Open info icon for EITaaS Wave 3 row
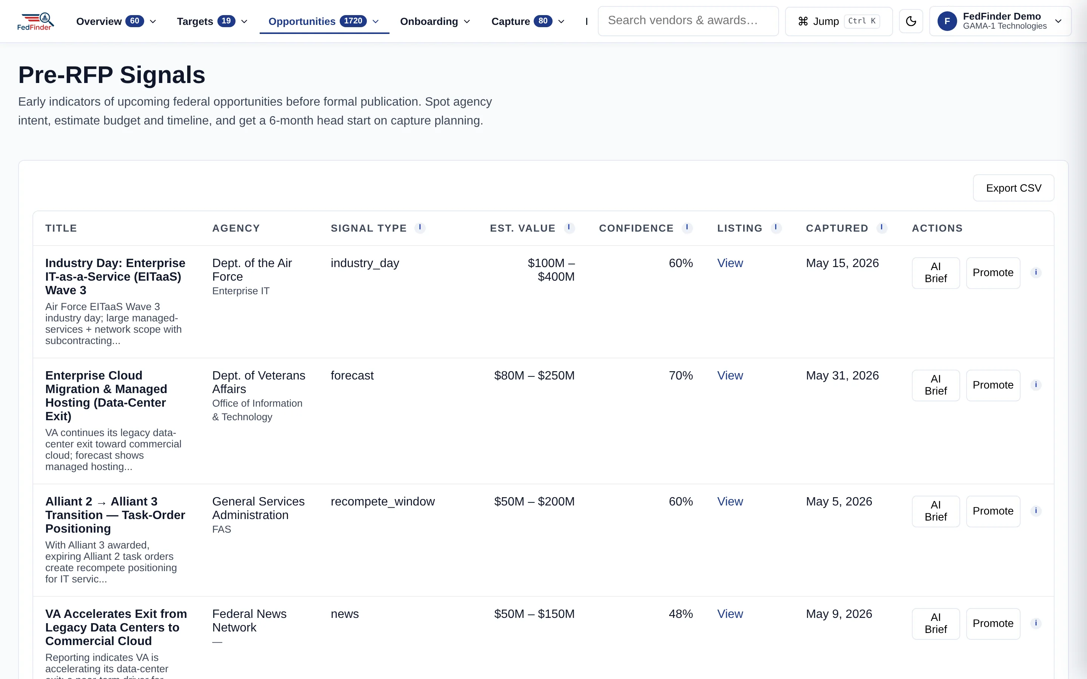The height and width of the screenshot is (679, 1087). (1036, 273)
